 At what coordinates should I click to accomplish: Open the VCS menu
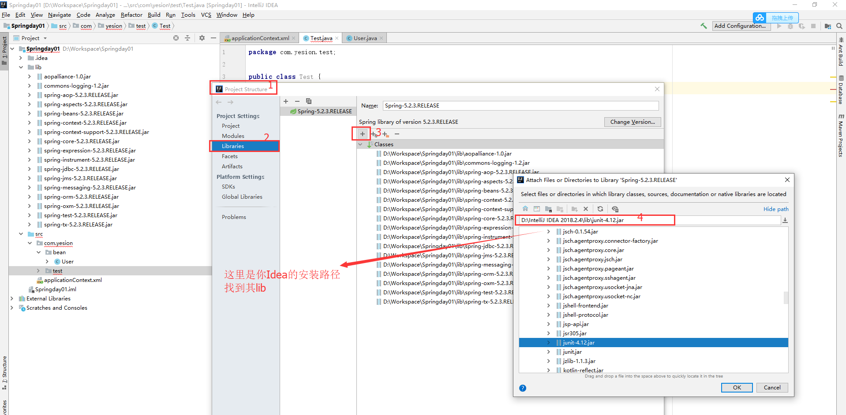(x=206, y=15)
